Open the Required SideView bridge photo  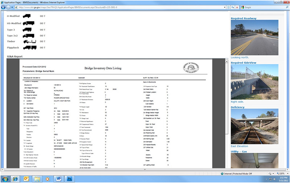coord(254,82)
